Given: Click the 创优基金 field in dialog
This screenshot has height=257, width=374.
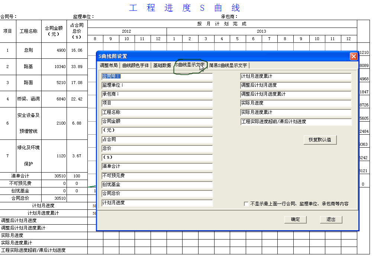Looking at the screenshot, I should tap(157, 185).
